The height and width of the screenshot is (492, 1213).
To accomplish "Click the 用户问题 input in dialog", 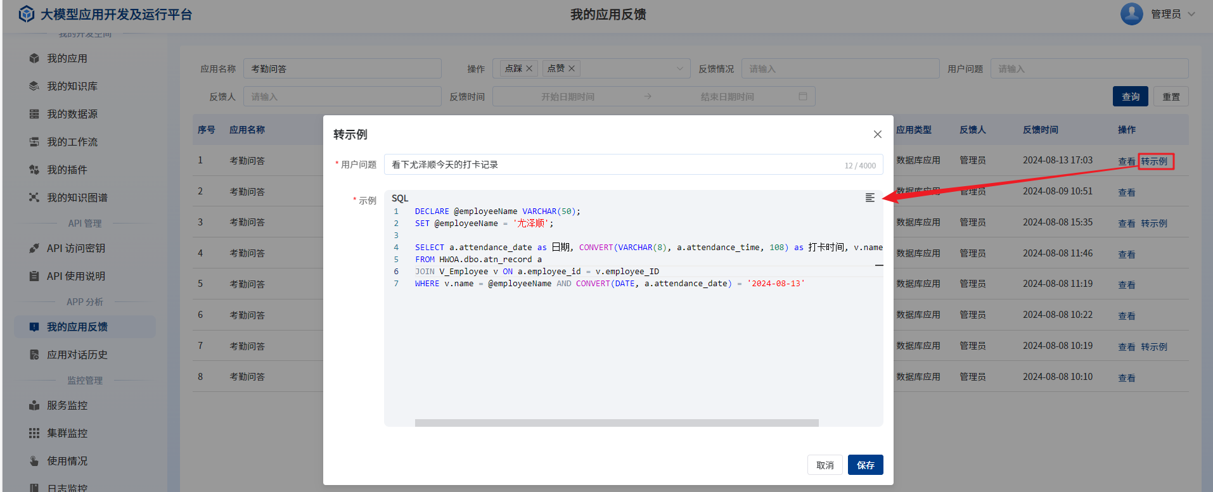I will [615, 165].
